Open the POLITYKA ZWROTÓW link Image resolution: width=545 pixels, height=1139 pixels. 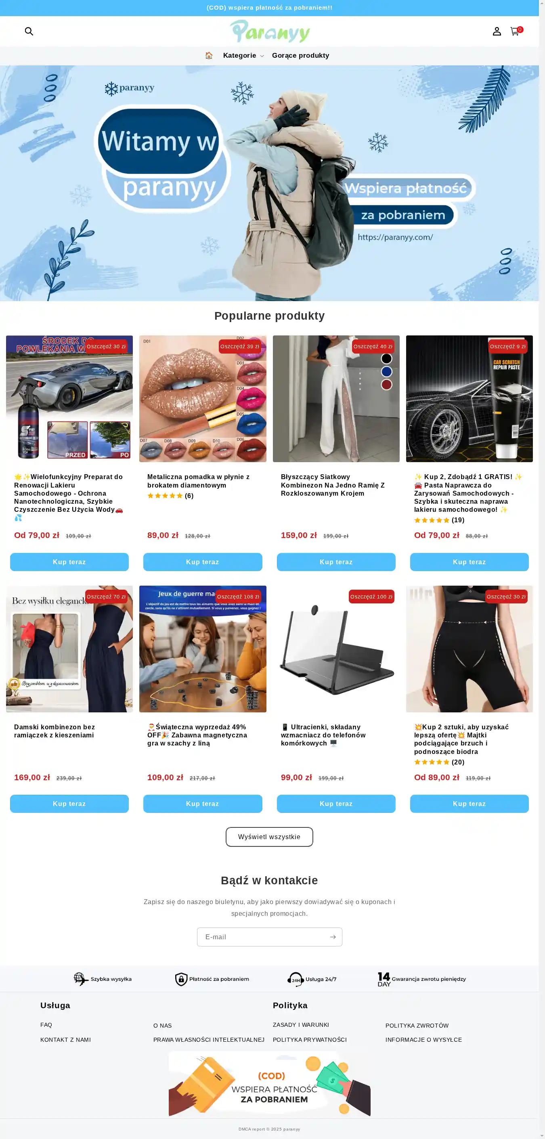point(417,1025)
